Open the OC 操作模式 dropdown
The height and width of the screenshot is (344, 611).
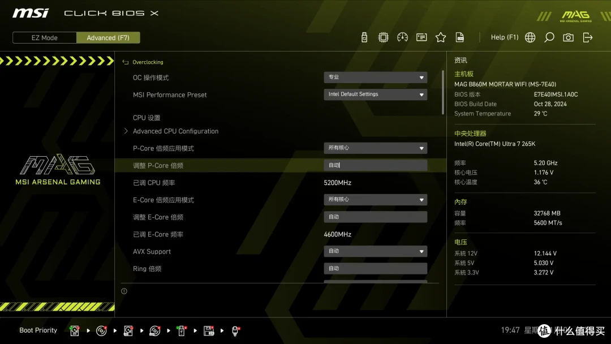375,77
